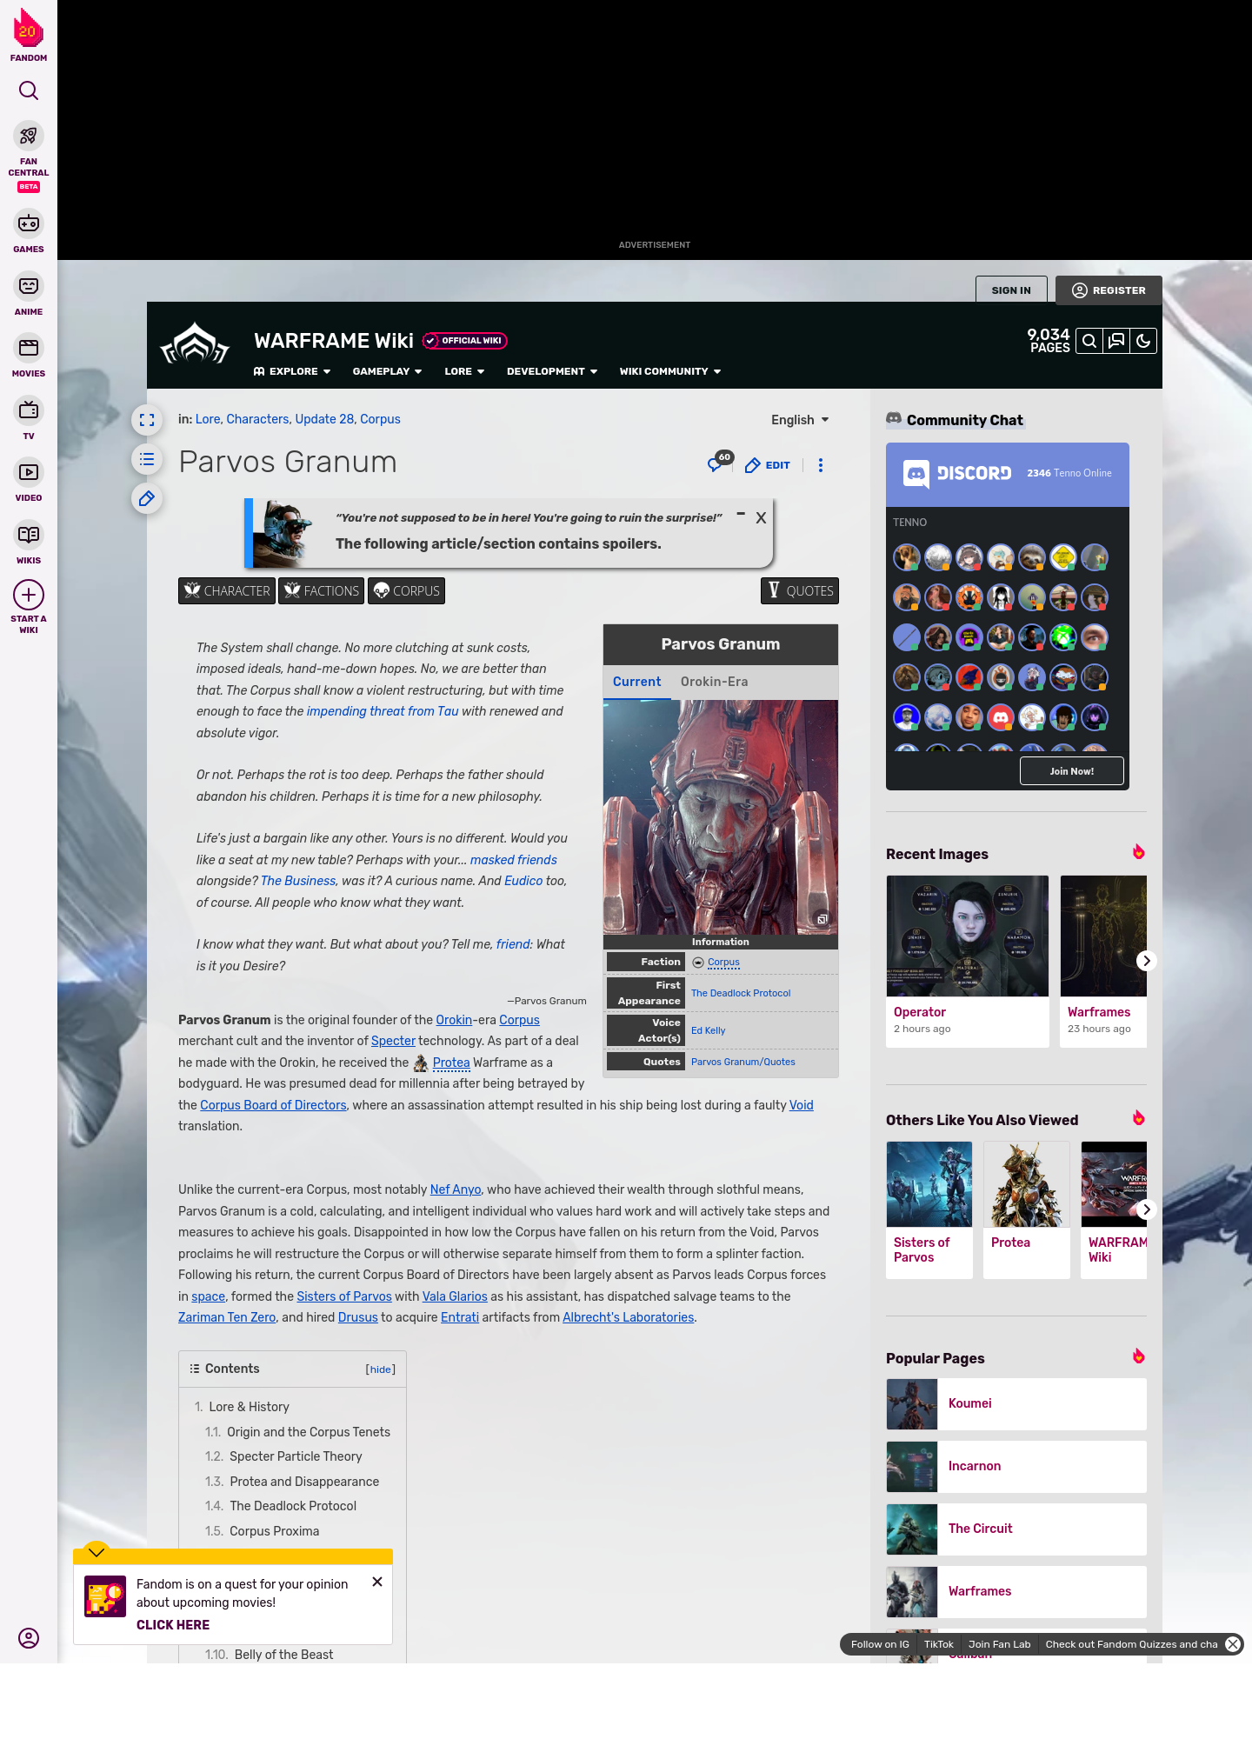Screen dimensions: 1252x1739
Task: Click the Discord logo banner
Action: [x=957, y=473]
